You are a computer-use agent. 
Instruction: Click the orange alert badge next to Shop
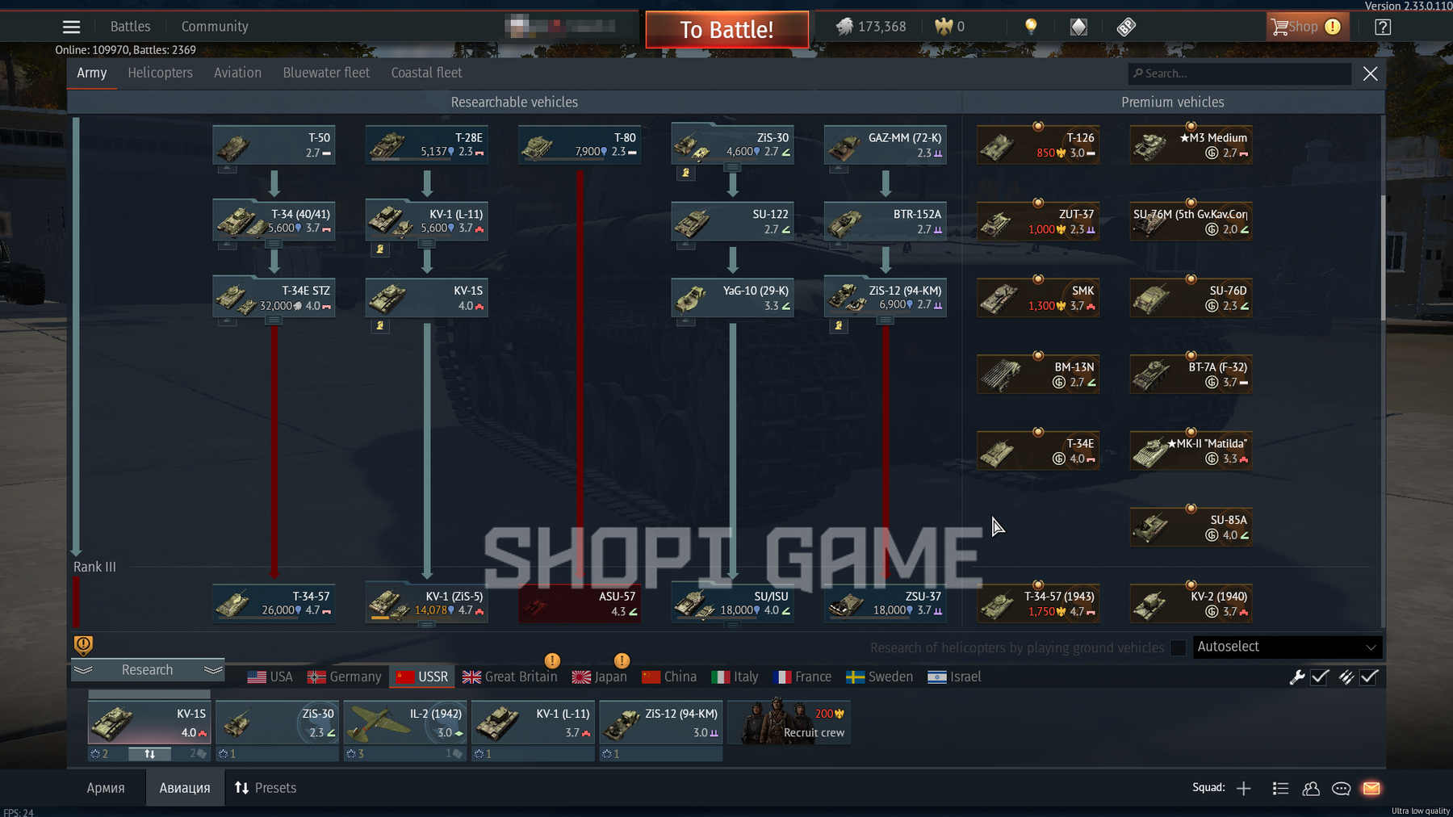1333,27
